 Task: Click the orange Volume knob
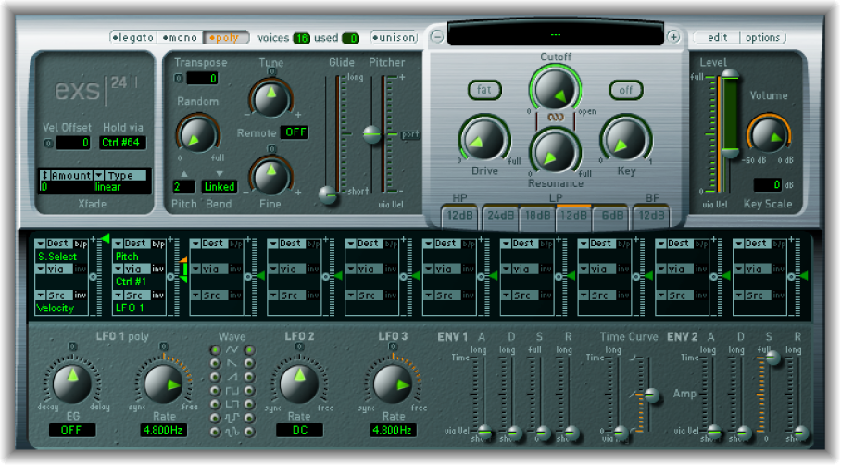pos(768,134)
